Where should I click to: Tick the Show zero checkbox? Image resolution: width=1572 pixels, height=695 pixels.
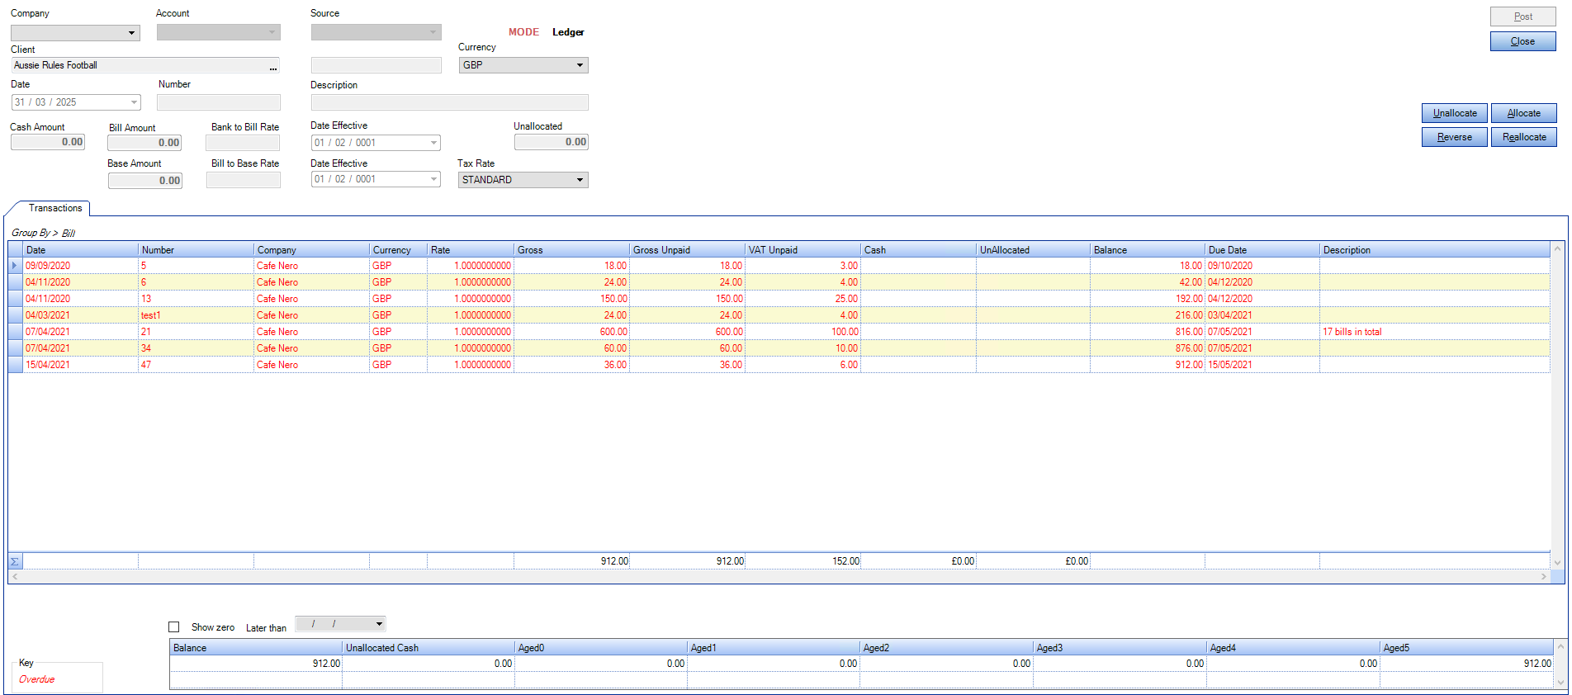point(174,627)
